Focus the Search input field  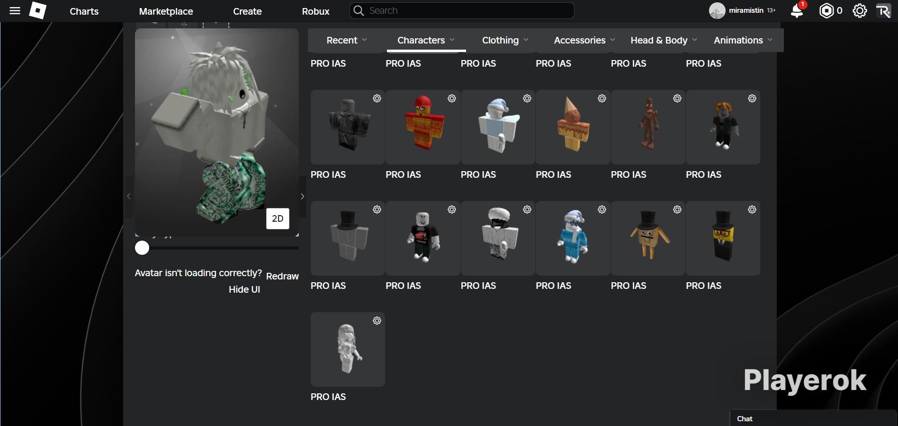click(x=462, y=10)
